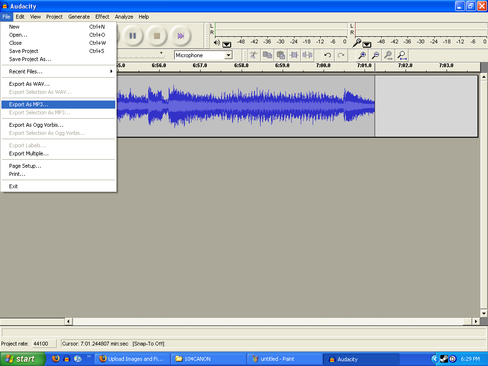The width and height of the screenshot is (488, 366).
Task: Click the Zoom In magnifier icon
Action: tap(362, 55)
